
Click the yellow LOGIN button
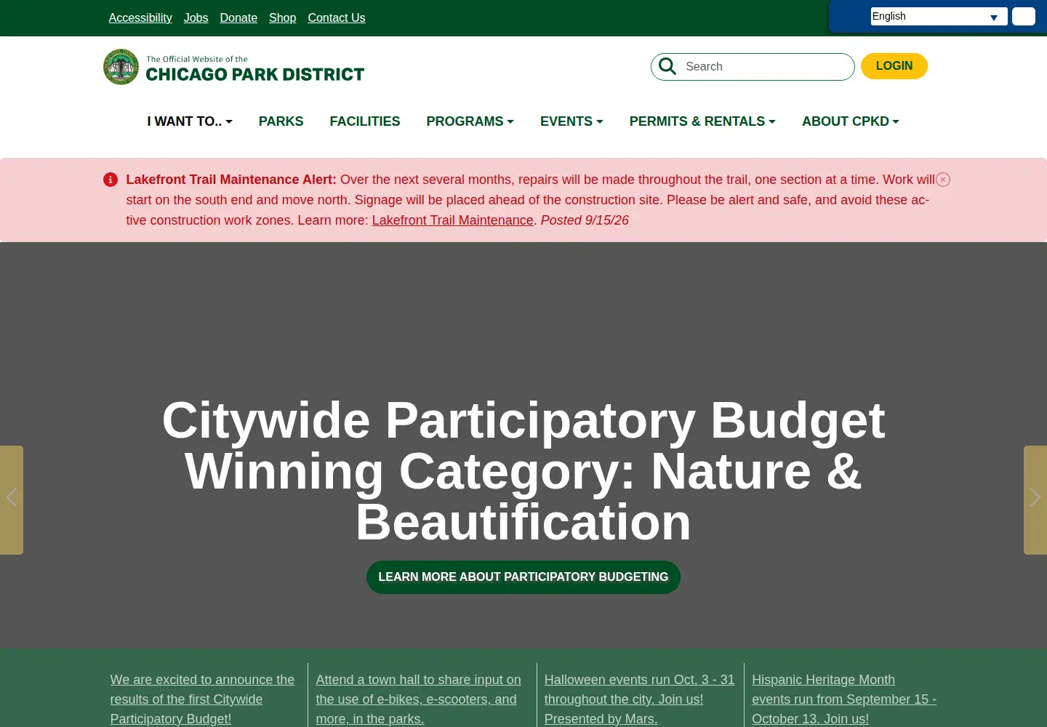tap(894, 66)
